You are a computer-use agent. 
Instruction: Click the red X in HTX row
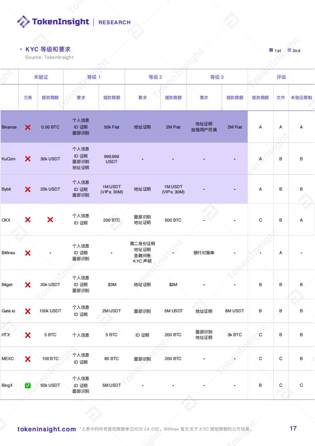28,335
